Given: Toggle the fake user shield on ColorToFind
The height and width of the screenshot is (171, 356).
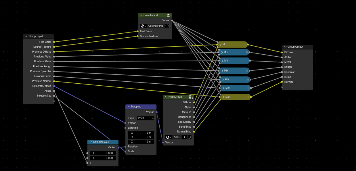Looking at the screenshot, I should (x=167, y=26).
